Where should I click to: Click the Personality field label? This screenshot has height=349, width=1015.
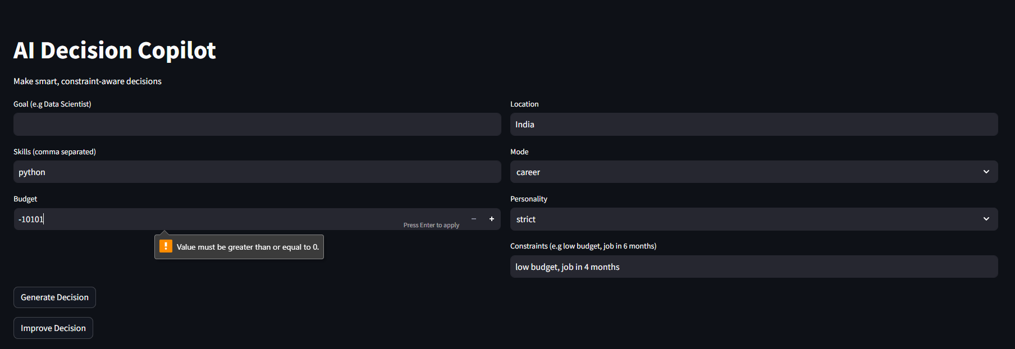coord(528,199)
